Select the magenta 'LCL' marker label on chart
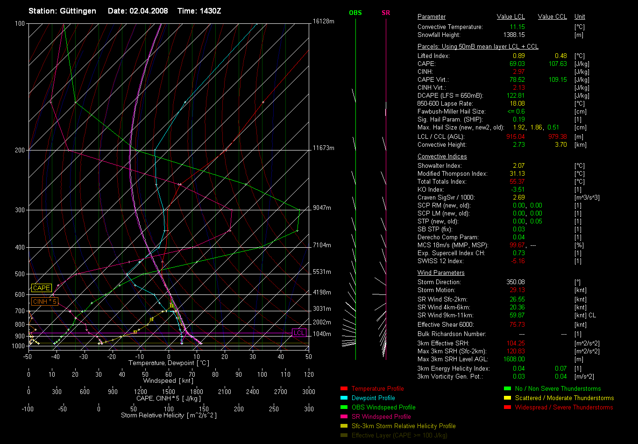 (299, 333)
